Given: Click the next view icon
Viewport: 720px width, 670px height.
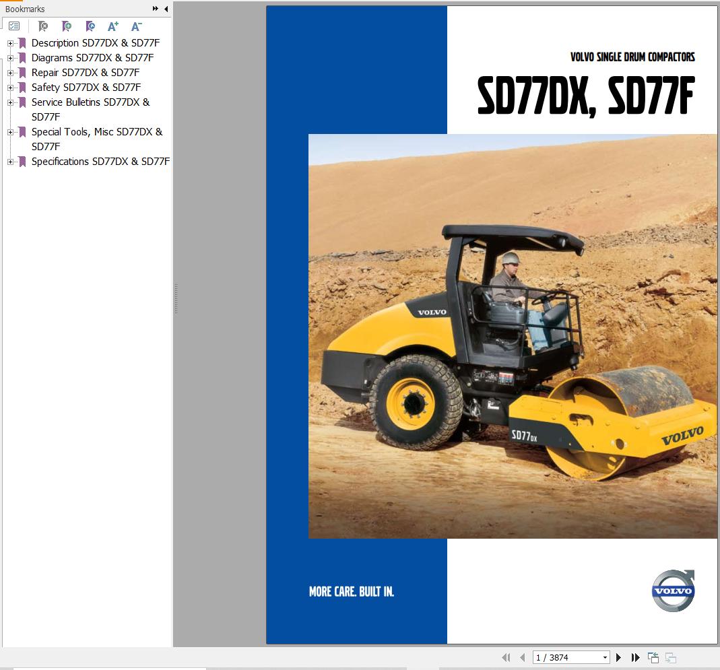Looking at the screenshot, I should [671, 658].
